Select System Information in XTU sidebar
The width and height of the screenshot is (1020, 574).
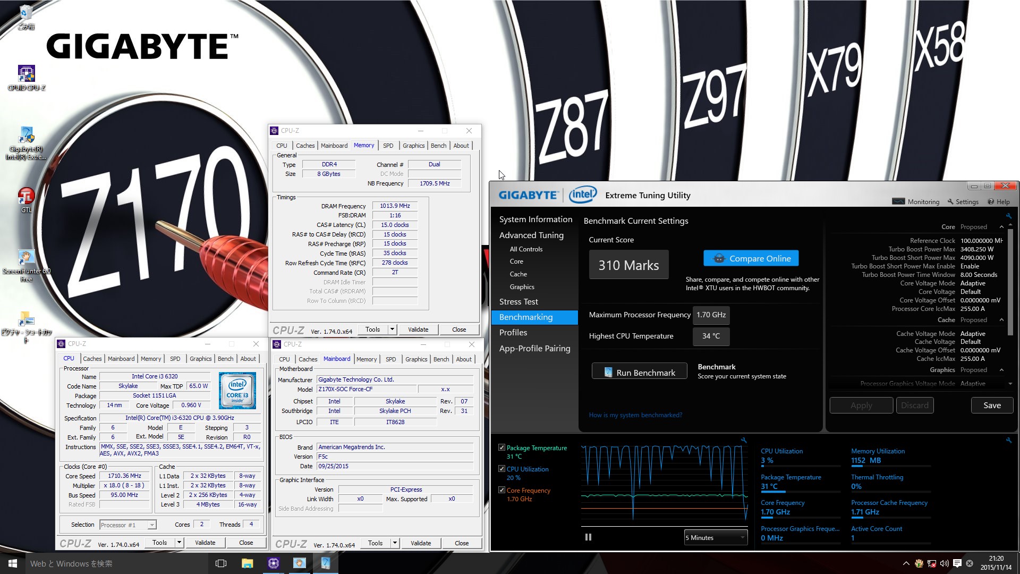point(535,219)
